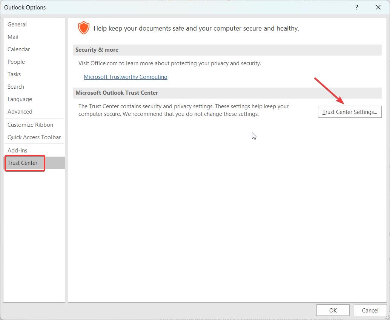Screen dimensions: 390x320
Task: Switch to Advanced options
Action: [x=20, y=111]
